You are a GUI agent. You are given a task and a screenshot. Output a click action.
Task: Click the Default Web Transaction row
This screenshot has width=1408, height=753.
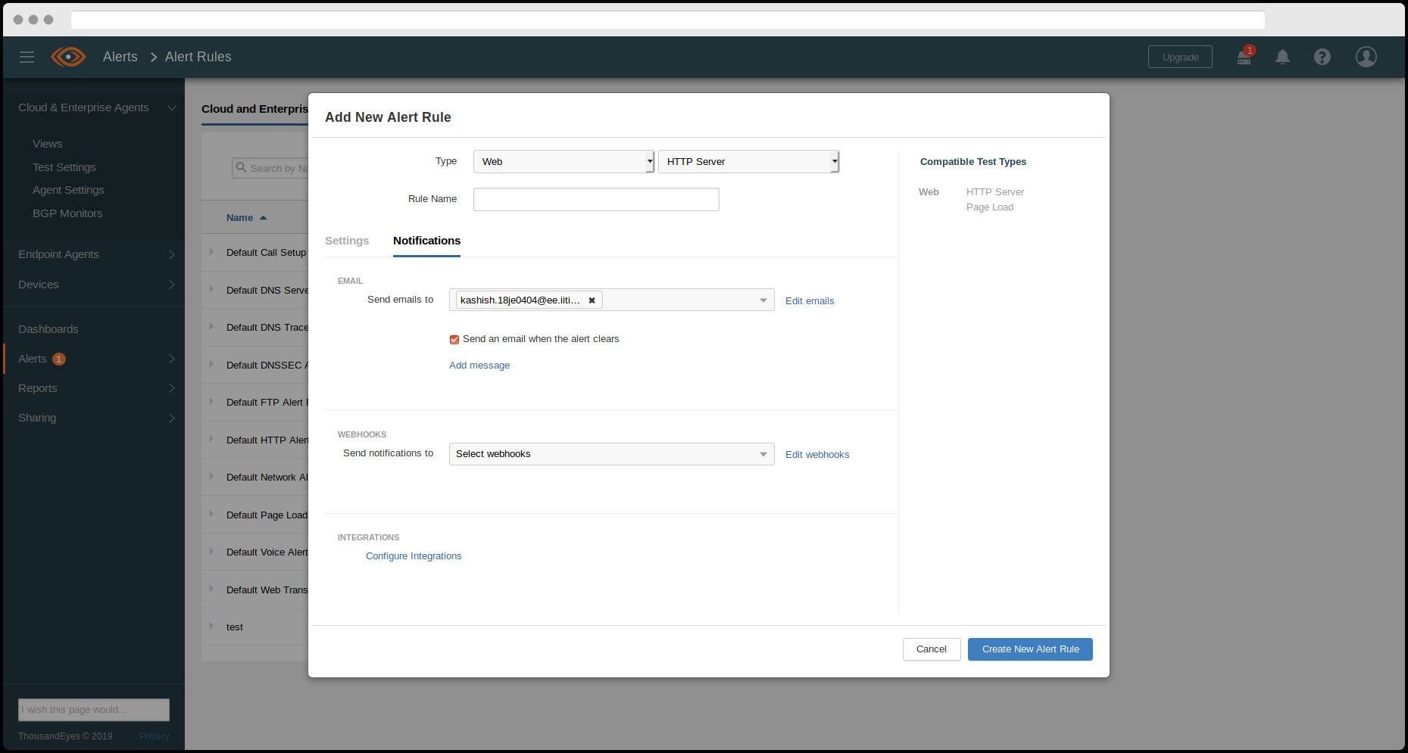pyautogui.click(x=255, y=590)
